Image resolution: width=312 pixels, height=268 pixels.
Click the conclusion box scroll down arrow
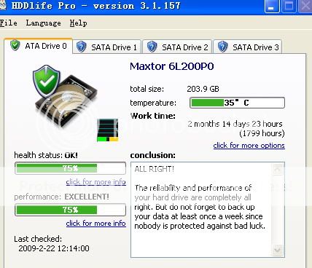(x=278, y=250)
